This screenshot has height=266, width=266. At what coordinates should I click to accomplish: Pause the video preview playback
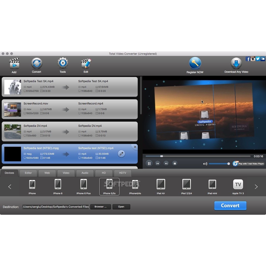149,164
